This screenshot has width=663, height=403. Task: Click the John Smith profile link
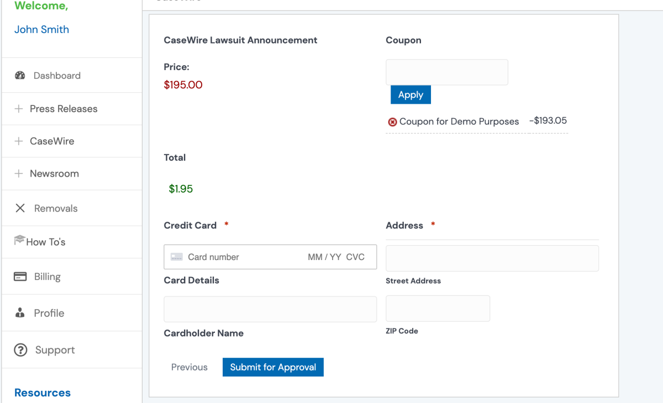(41, 29)
